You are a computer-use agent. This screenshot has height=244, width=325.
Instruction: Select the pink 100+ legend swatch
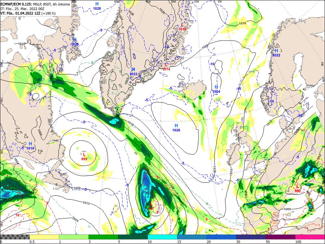click(x=310, y=237)
